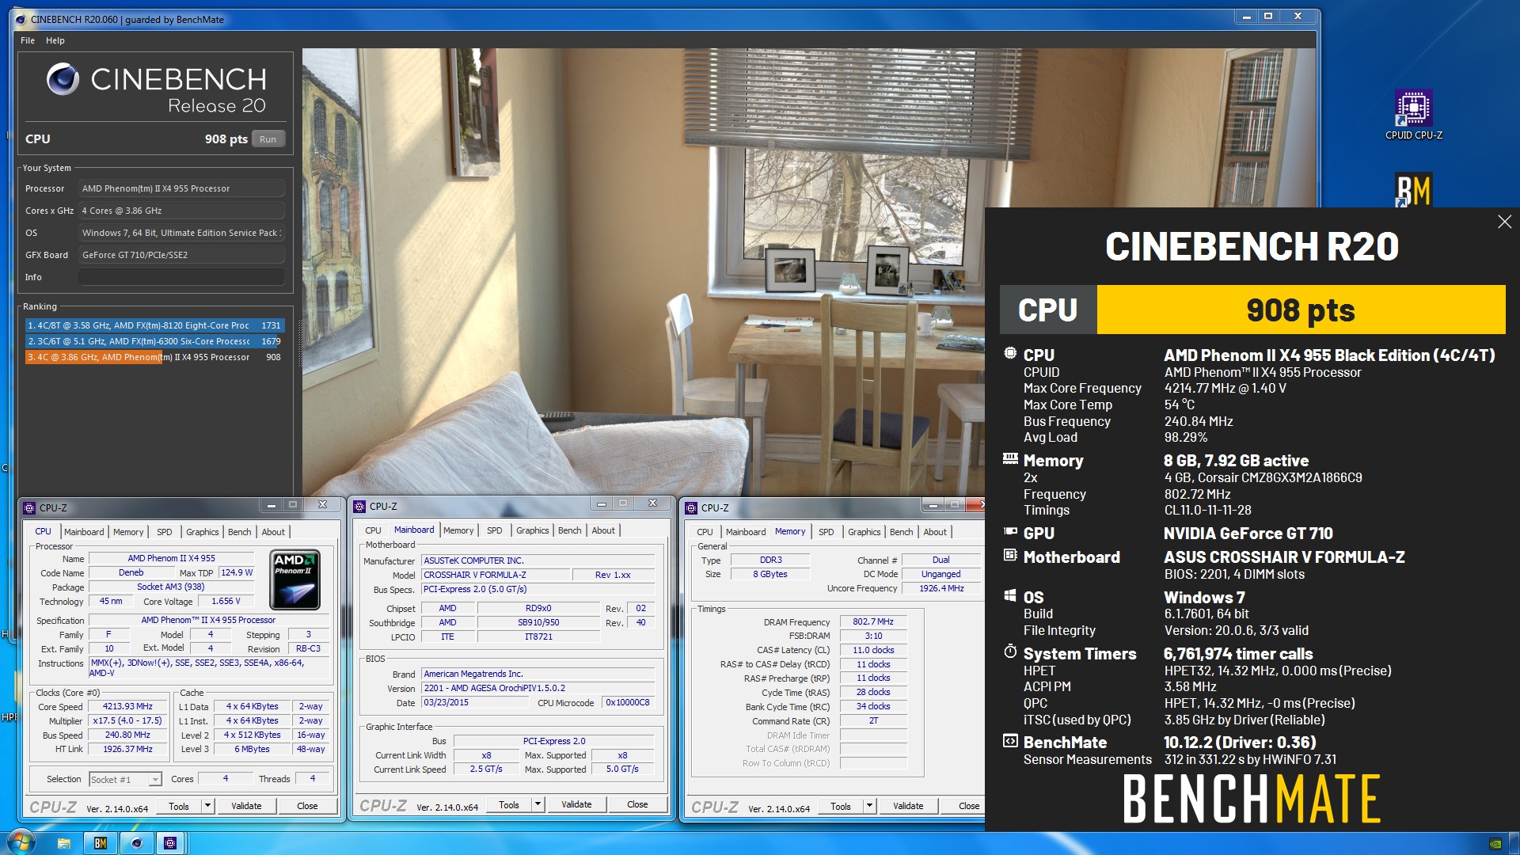Expand Tools dropdown arrow in the first CPU-Z window
Image resolution: width=1520 pixels, height=855 pixels.
[207, 806]
